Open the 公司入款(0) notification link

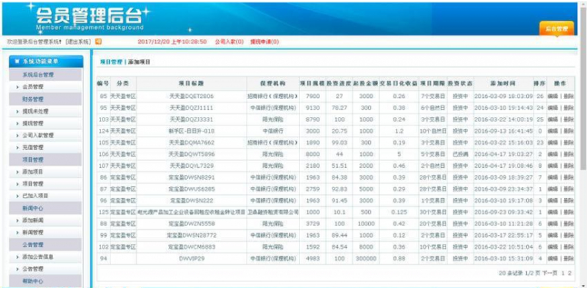tap(229, 42)
